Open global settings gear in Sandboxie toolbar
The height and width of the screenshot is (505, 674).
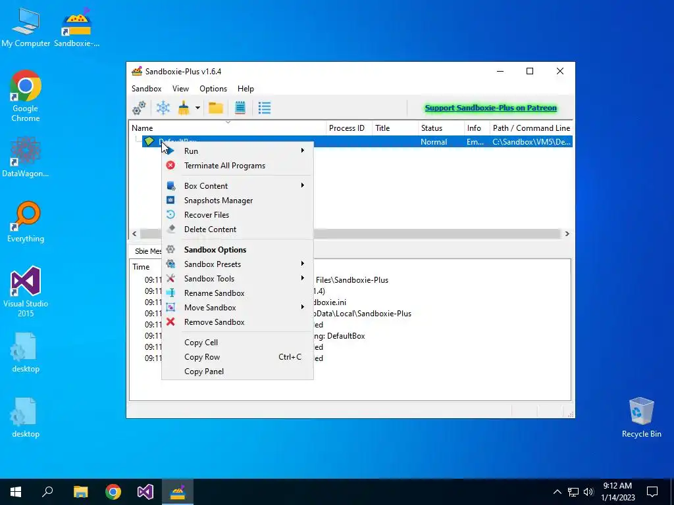point(139,108)
